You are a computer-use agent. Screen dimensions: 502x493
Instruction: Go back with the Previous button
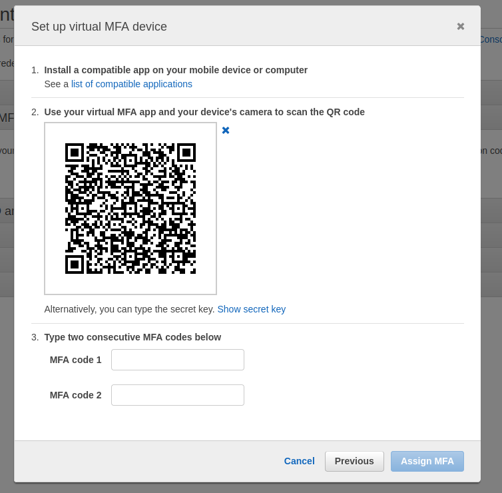[x=354, y=461]
